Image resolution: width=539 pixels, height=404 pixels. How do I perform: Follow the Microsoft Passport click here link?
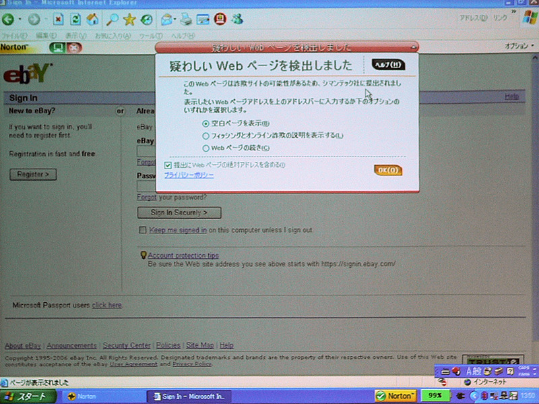pos(107,306)
